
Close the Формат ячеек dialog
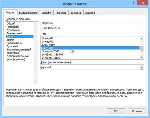click(143, 3)
